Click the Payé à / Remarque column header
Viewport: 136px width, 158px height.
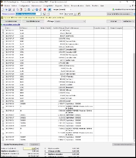(80, 28)
